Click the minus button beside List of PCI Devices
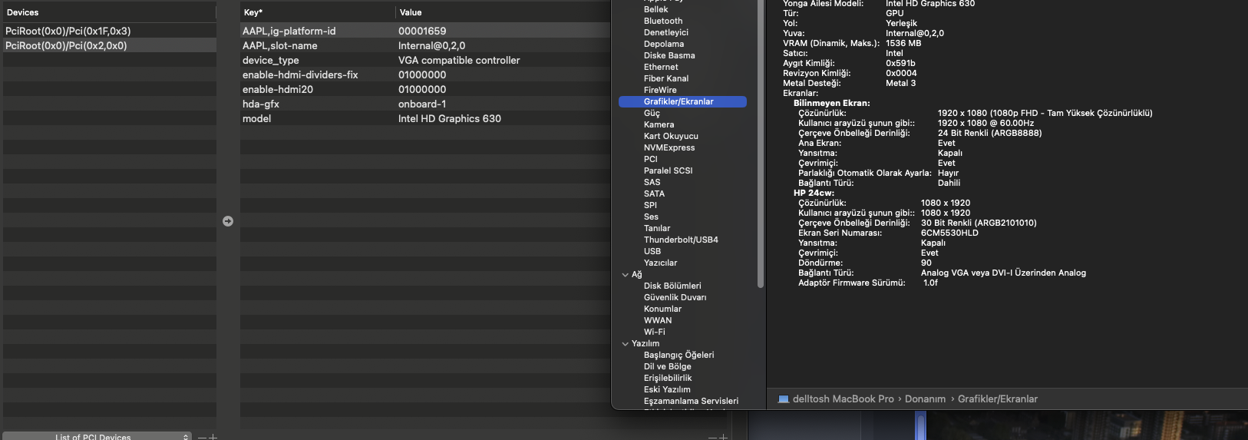The image size is (1248, 440). (202, 437)
